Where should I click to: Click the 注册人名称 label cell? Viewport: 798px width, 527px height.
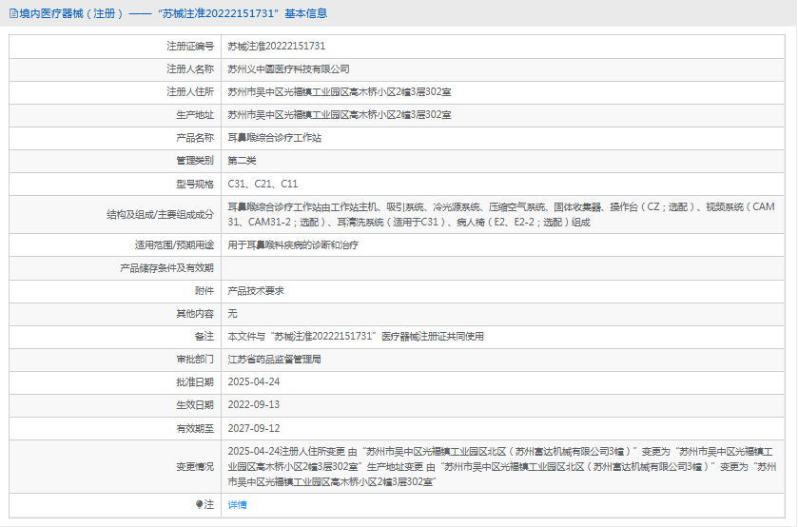point(115,69)
